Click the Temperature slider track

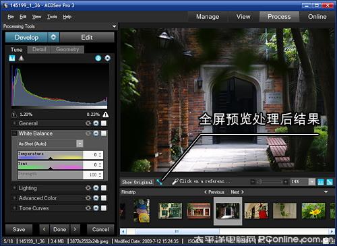51,155
